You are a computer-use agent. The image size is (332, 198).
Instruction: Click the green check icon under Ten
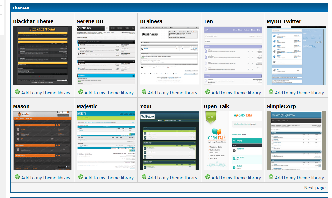208,92
